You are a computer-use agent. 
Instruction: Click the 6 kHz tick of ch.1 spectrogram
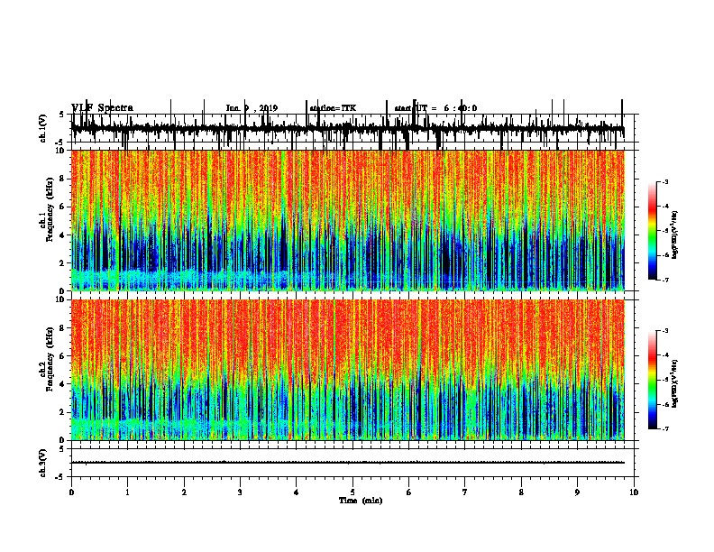click(x=62, y=207)
